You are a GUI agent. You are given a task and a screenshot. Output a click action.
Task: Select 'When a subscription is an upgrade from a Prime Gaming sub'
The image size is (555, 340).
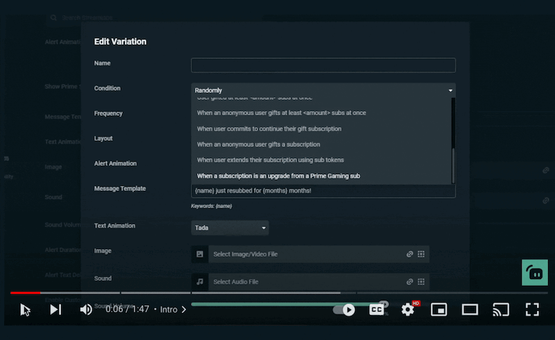(x=279, y=176)
